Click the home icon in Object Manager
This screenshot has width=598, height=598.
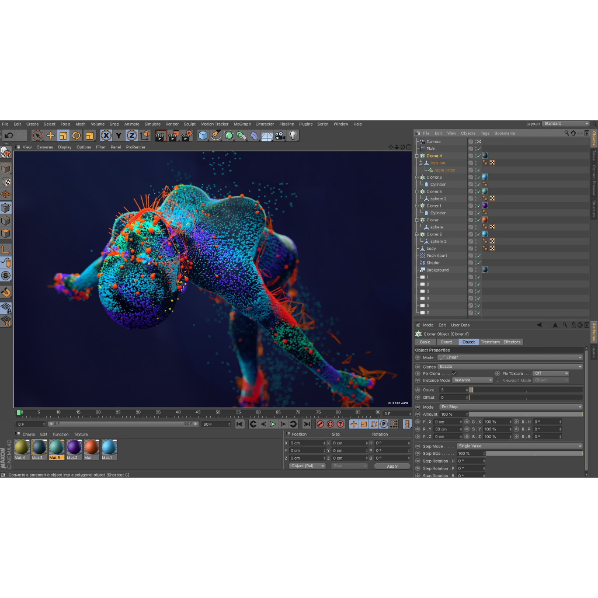573,133
